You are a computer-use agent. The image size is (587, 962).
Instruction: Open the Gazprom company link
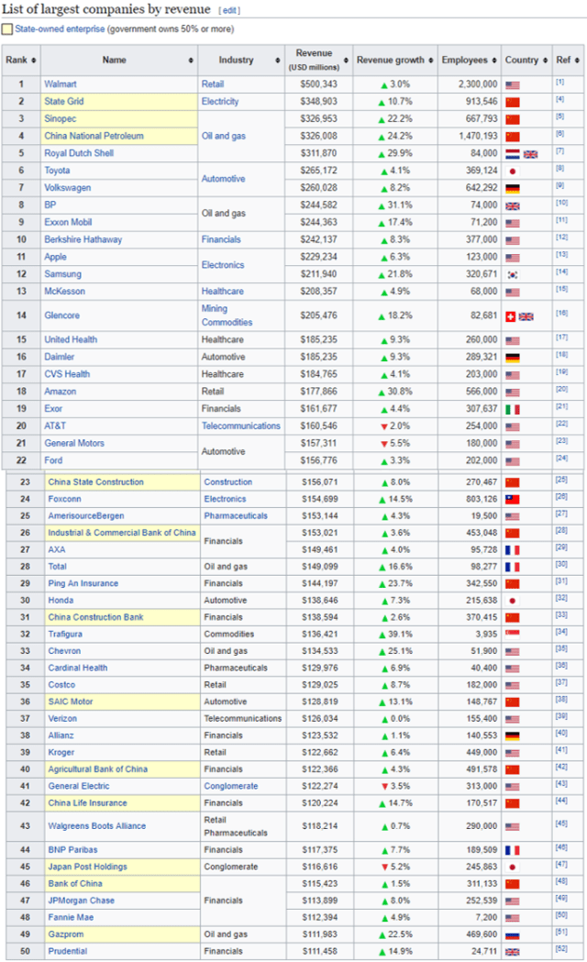tap(66, 934)
